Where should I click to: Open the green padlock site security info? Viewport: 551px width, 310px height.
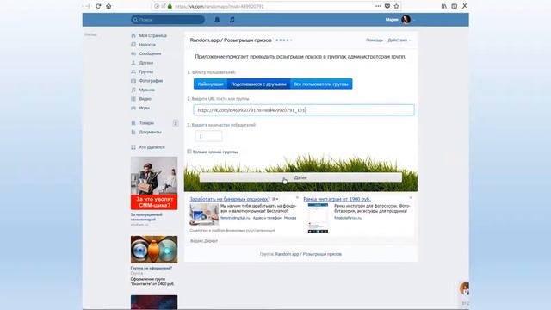170,6
